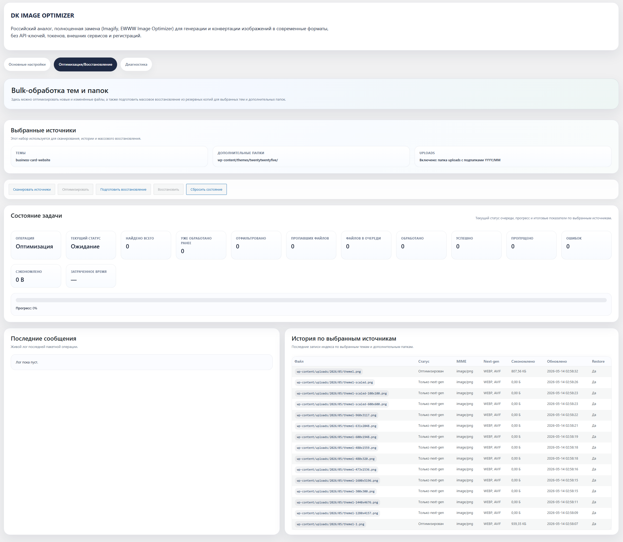Click the Пропущено counter card

[531, 245]
